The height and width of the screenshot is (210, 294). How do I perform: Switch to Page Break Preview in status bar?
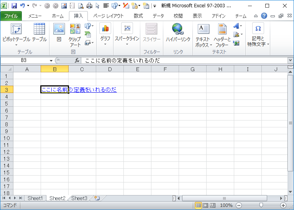tap(213, 205)
